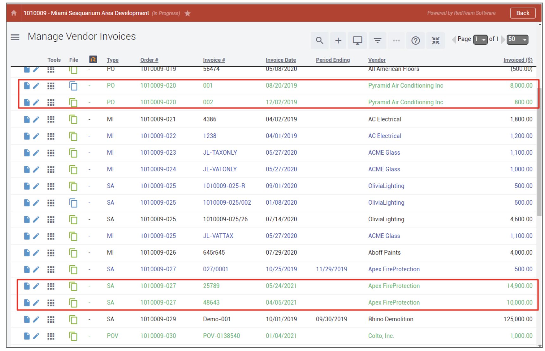Mark project as favorite with star
545x351 pixels.
point(187,13)
